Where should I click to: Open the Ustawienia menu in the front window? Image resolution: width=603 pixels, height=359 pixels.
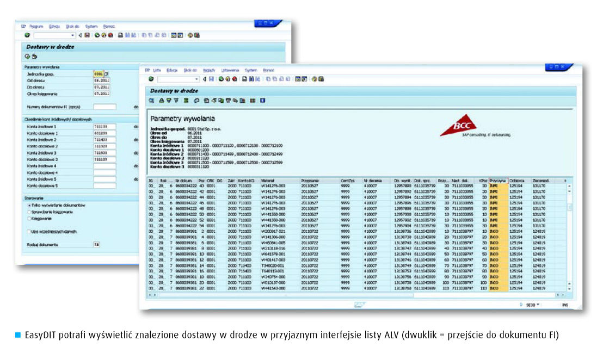[230, 70]
